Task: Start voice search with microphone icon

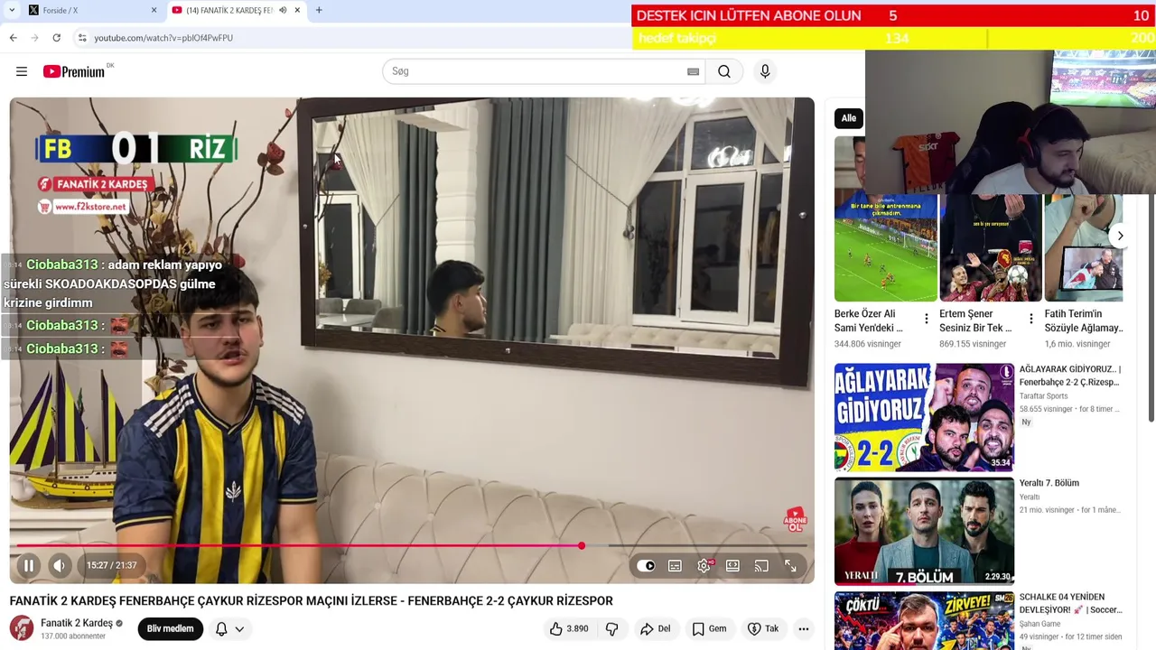Action: pos(765,71)
